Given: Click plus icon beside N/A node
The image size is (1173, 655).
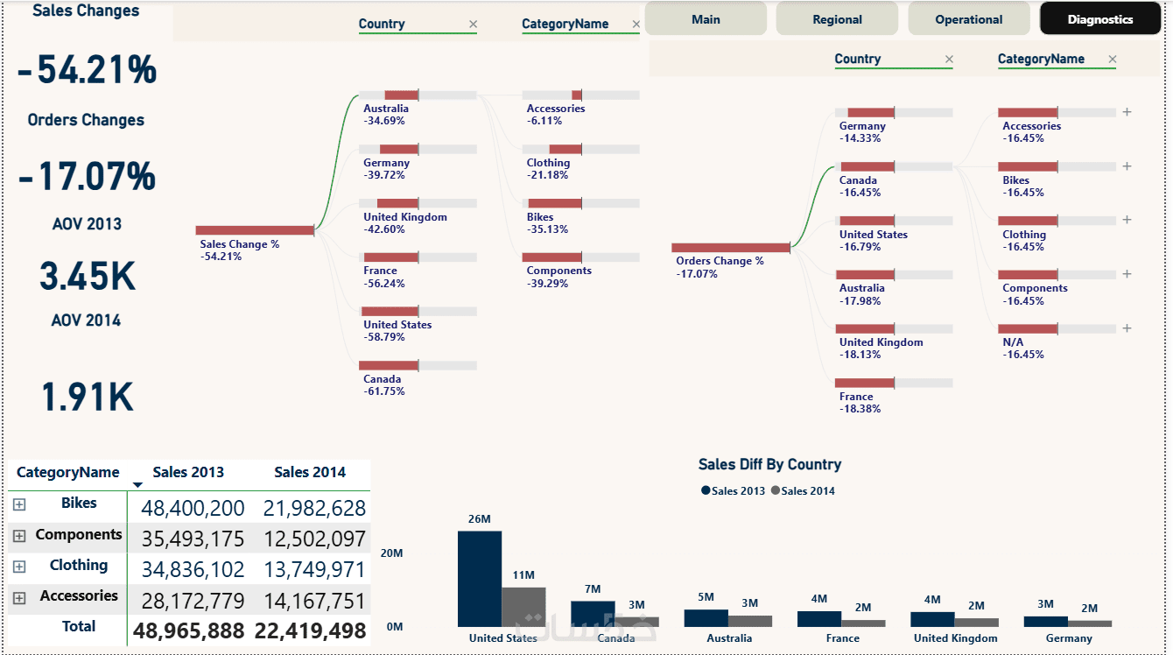Looking at the screenshot, I should click(1127, 328).
